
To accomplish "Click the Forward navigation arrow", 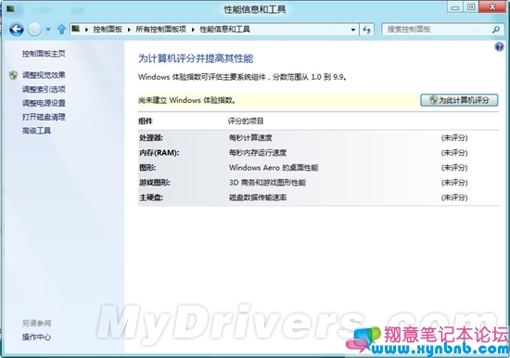I will pyautogui.click(x=34, y=30).
